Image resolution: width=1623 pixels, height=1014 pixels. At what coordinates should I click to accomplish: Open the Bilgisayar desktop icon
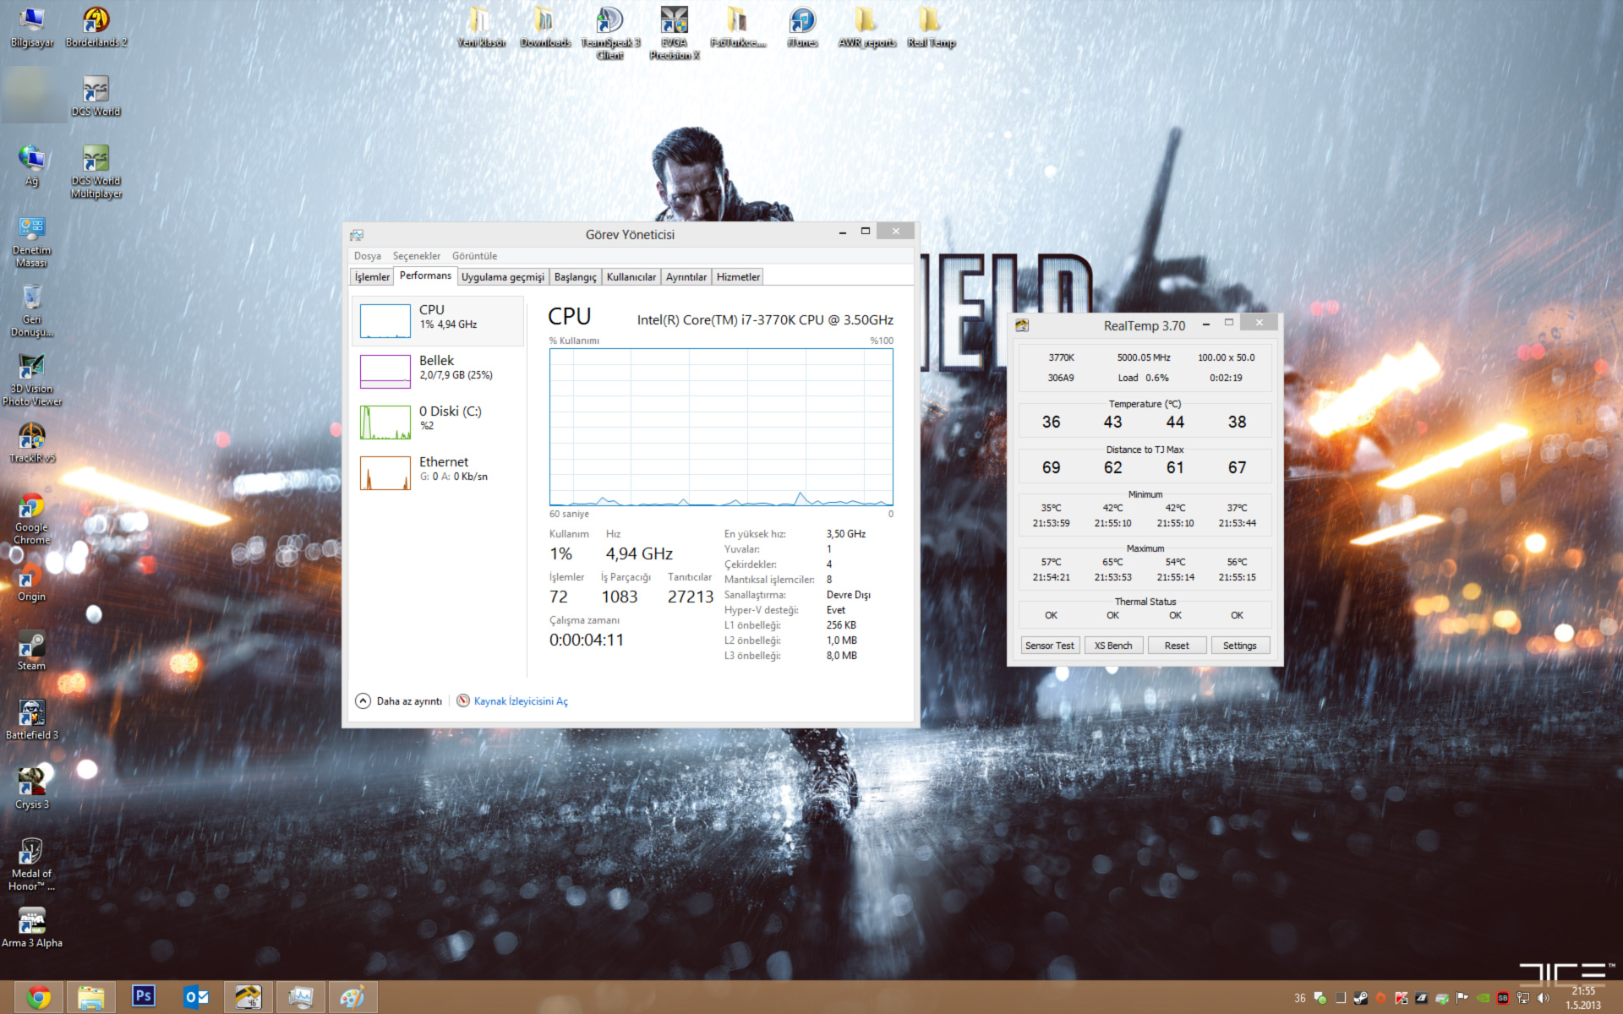(31, 26)
